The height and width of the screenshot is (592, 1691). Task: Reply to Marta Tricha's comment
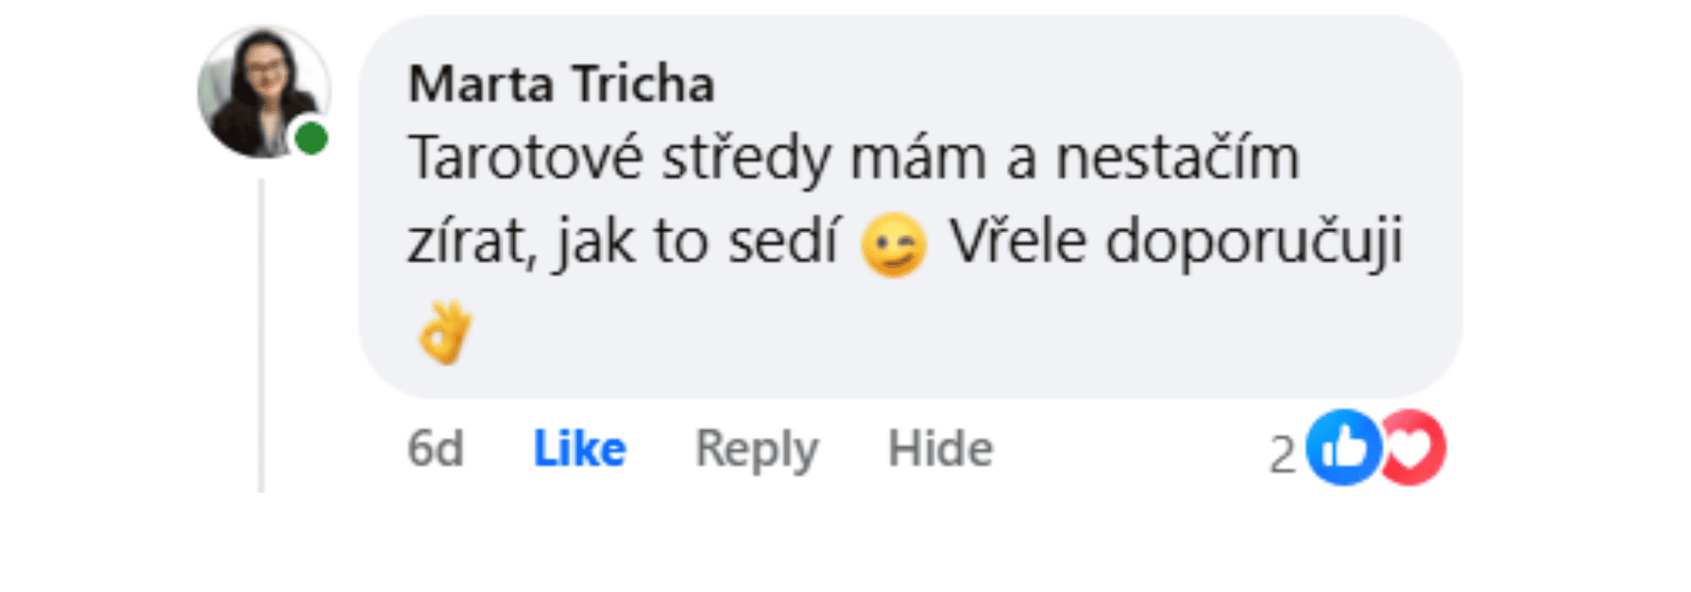point(757,449)
